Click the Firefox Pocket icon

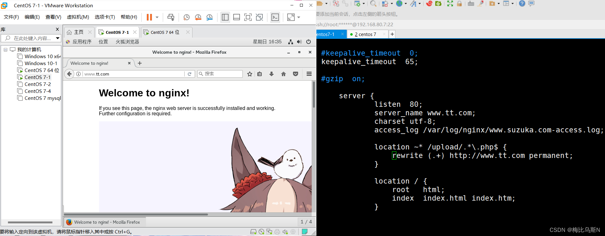pyautogui.click(x=296, y=74)
